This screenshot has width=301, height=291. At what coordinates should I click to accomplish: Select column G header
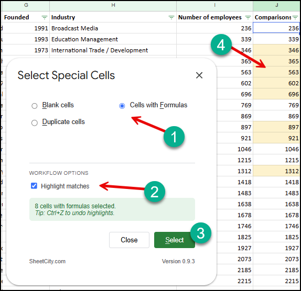[x=26, y=5]
